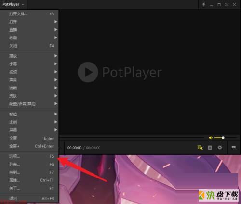Maximize the PotPlayer window
Viewport: 241px width, 204px height.
click(x=219, y=4)
